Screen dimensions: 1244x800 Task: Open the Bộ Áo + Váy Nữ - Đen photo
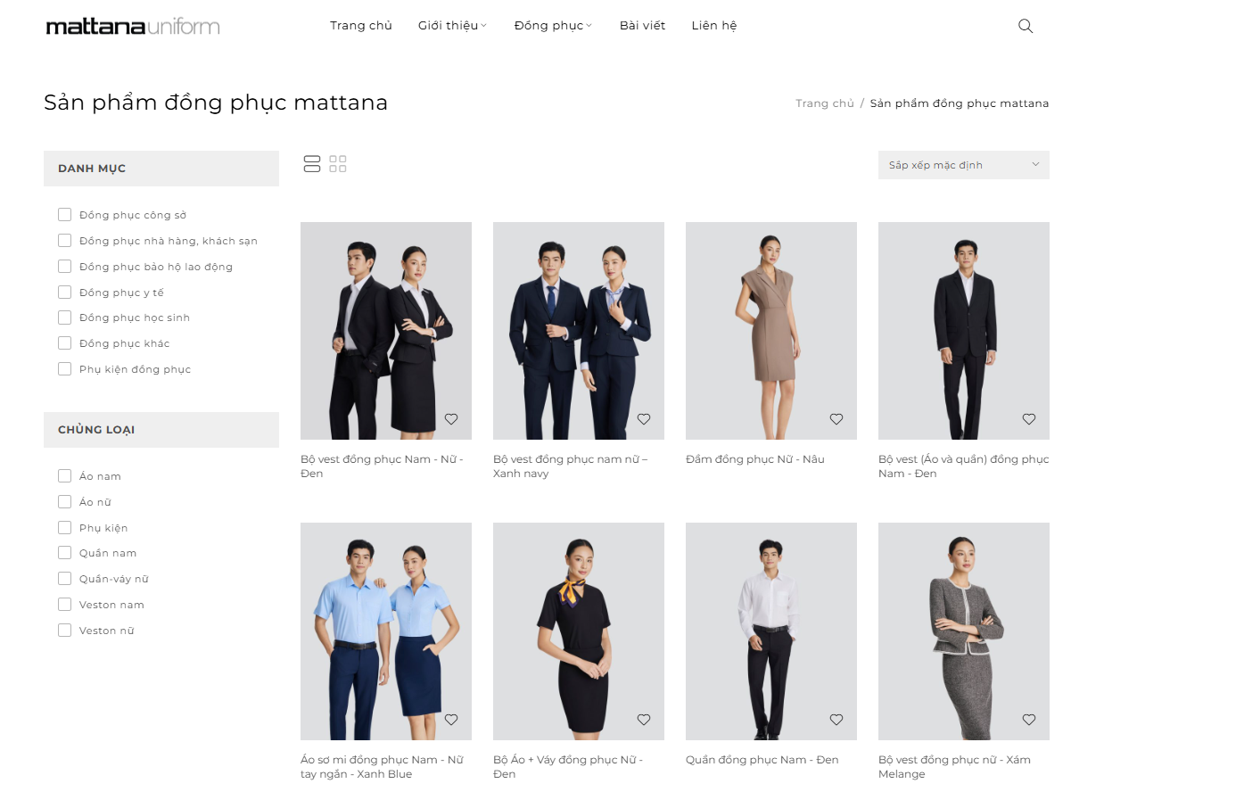point(579,631)
